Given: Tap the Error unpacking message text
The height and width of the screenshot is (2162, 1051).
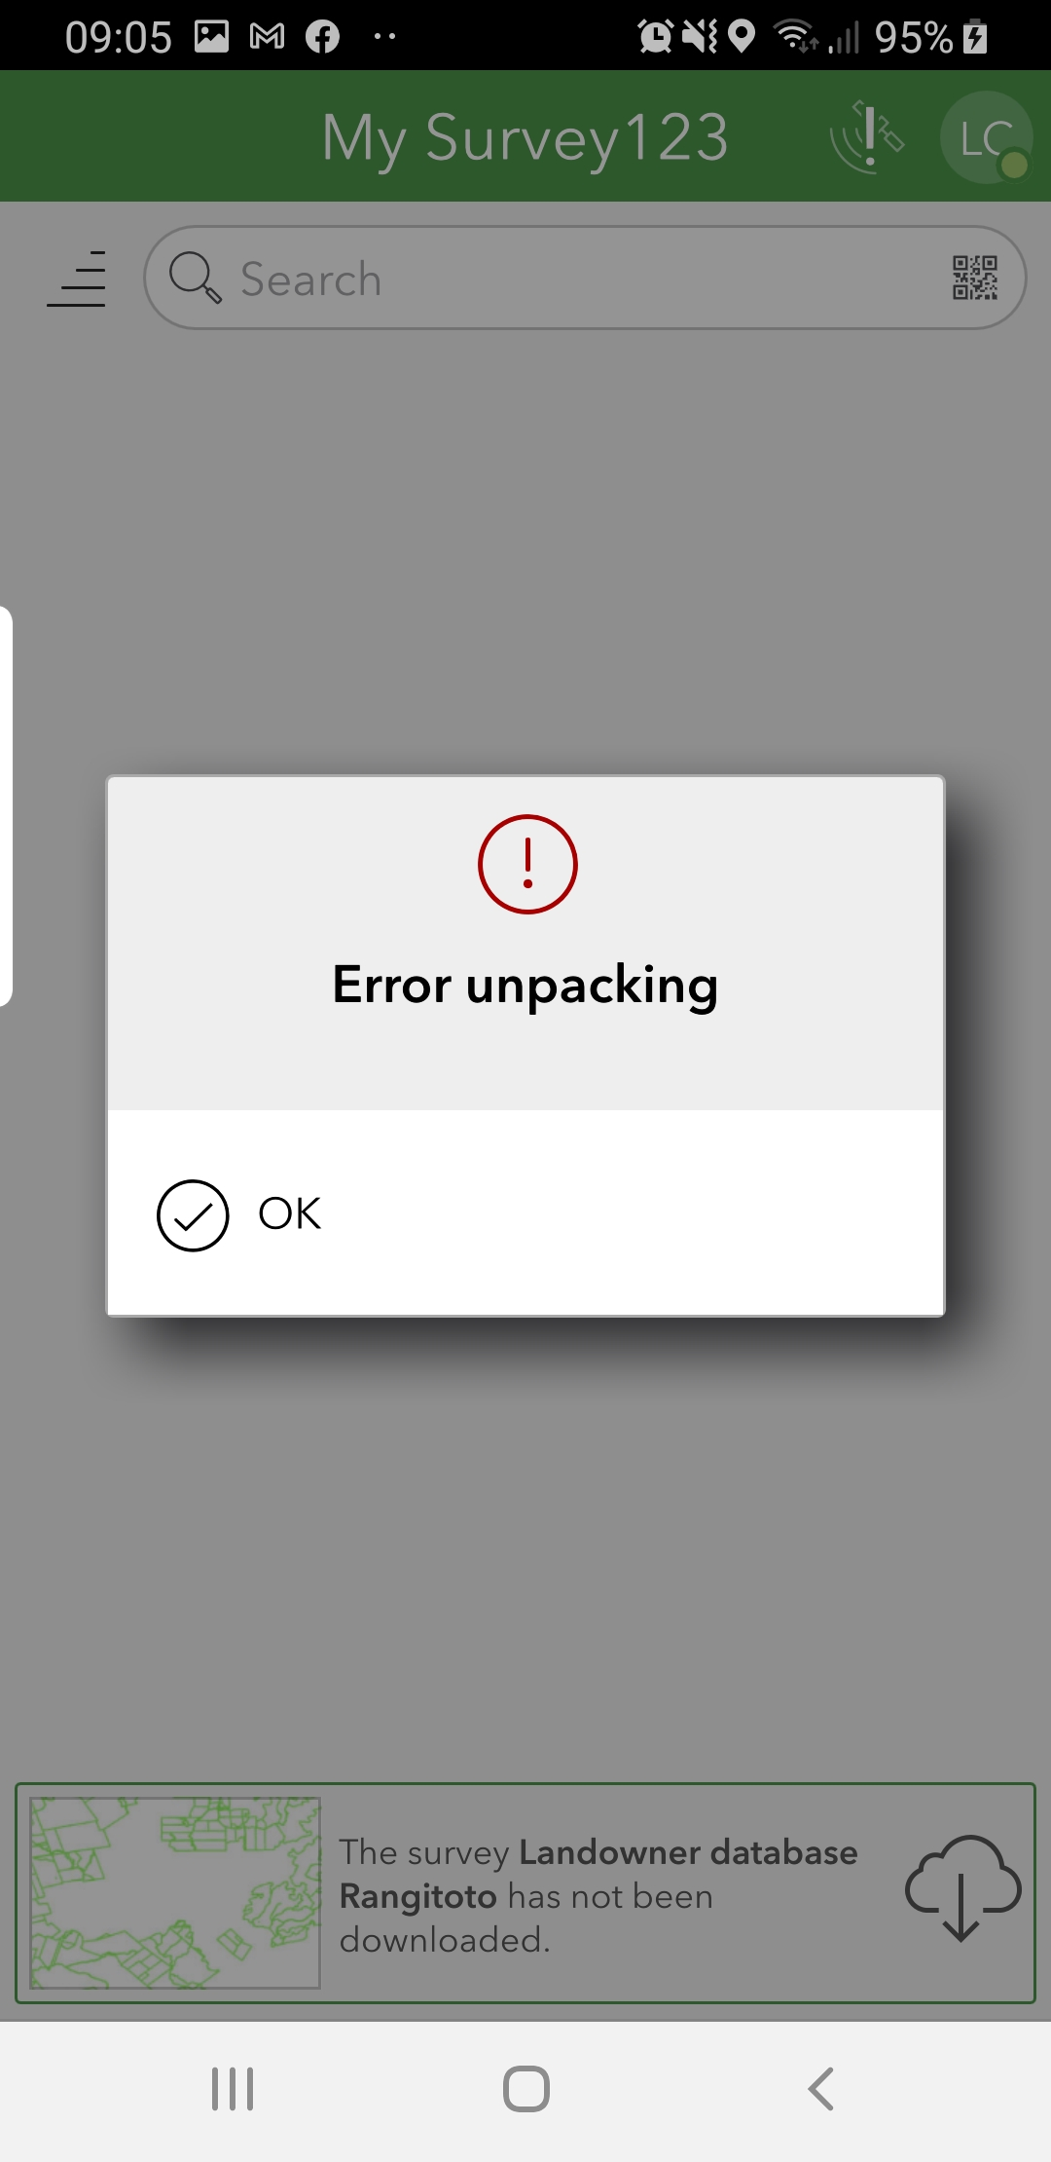Looking at the screenshot, I should [525, 985].
